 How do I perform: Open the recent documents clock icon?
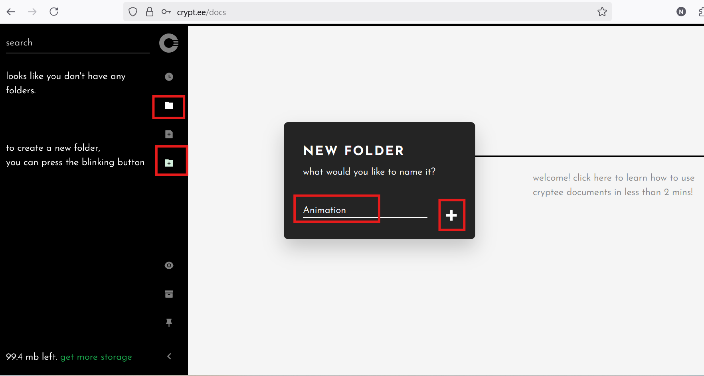coord(169,77)
